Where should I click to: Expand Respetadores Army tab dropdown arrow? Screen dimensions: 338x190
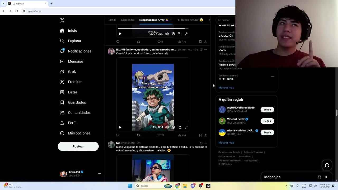pyautogui.click(x=171, y=20)
